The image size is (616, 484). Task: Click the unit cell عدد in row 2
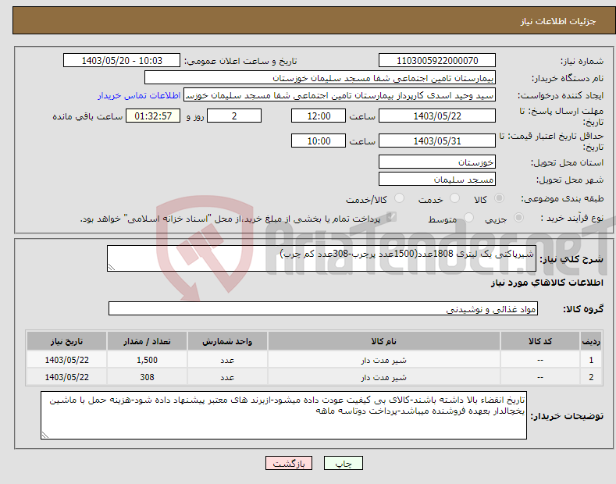click(x=227, y=377)
